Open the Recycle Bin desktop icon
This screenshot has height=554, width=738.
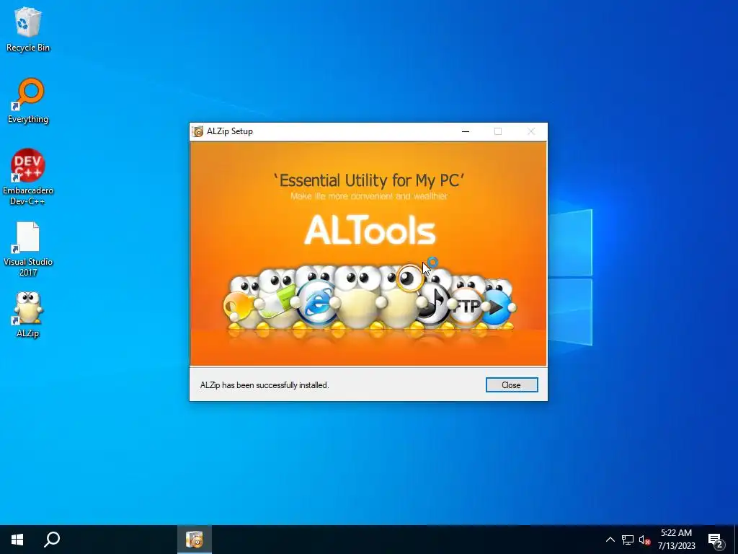click(28, 29)
